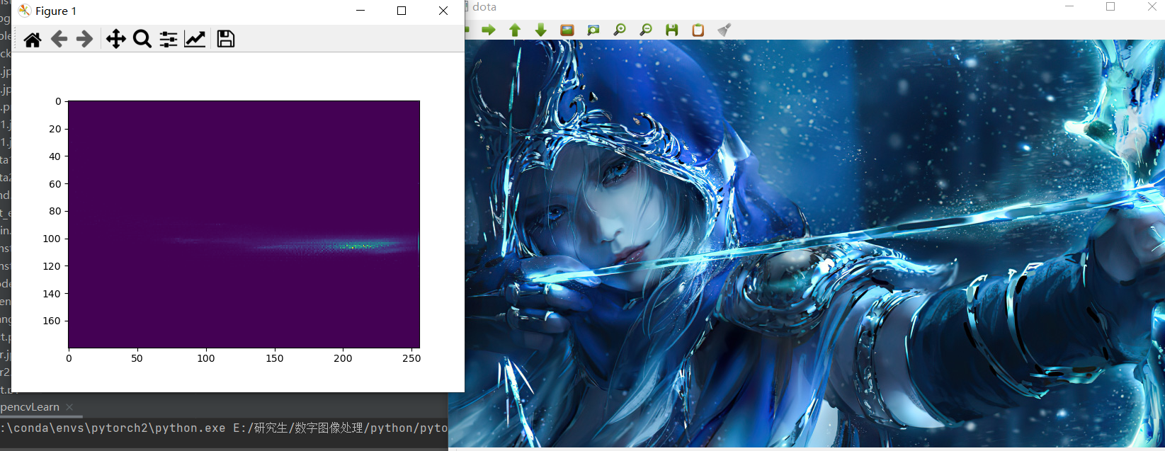Fit image to window in dota toolbar

pos(593,30)
